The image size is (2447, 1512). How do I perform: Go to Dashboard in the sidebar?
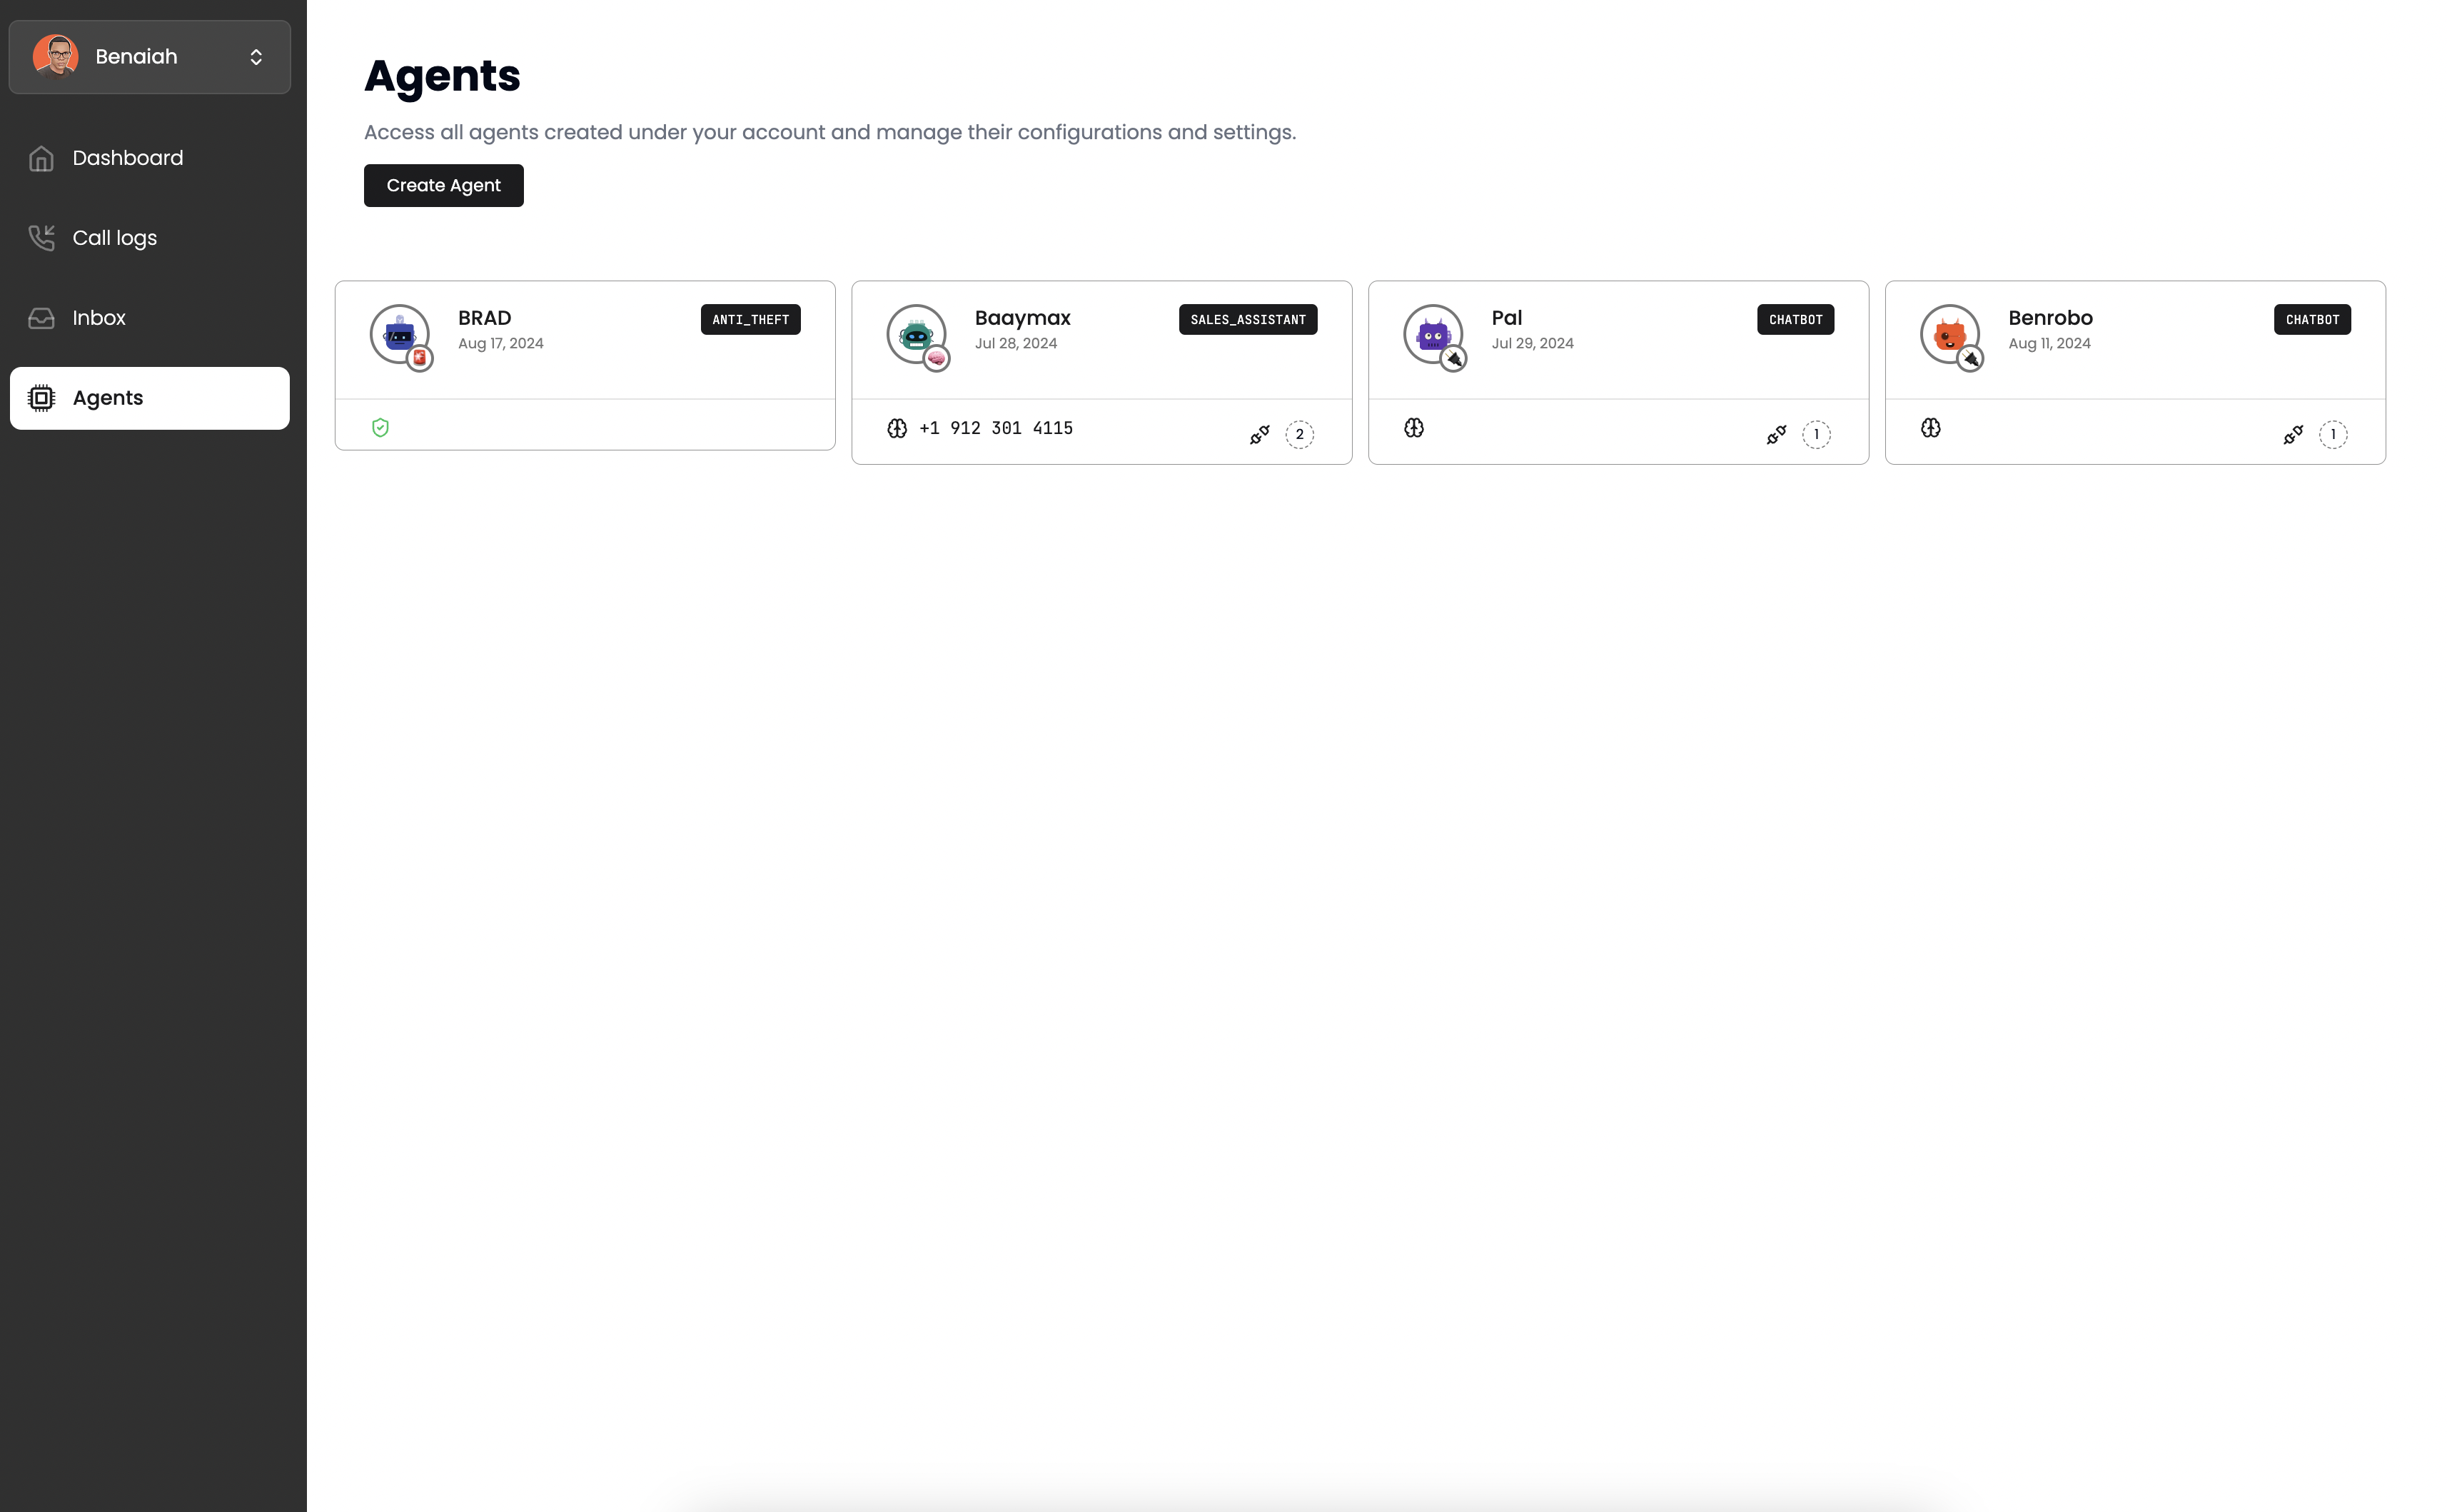(x=128, y=158)
